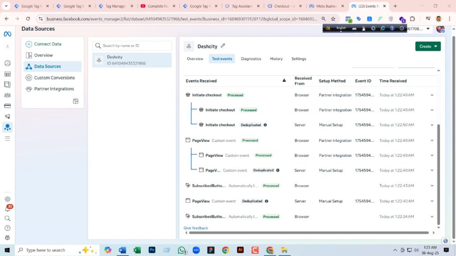Open the browser extensions puzzle icon
This screenshot has width=456, height=256.
pos(412,19)
